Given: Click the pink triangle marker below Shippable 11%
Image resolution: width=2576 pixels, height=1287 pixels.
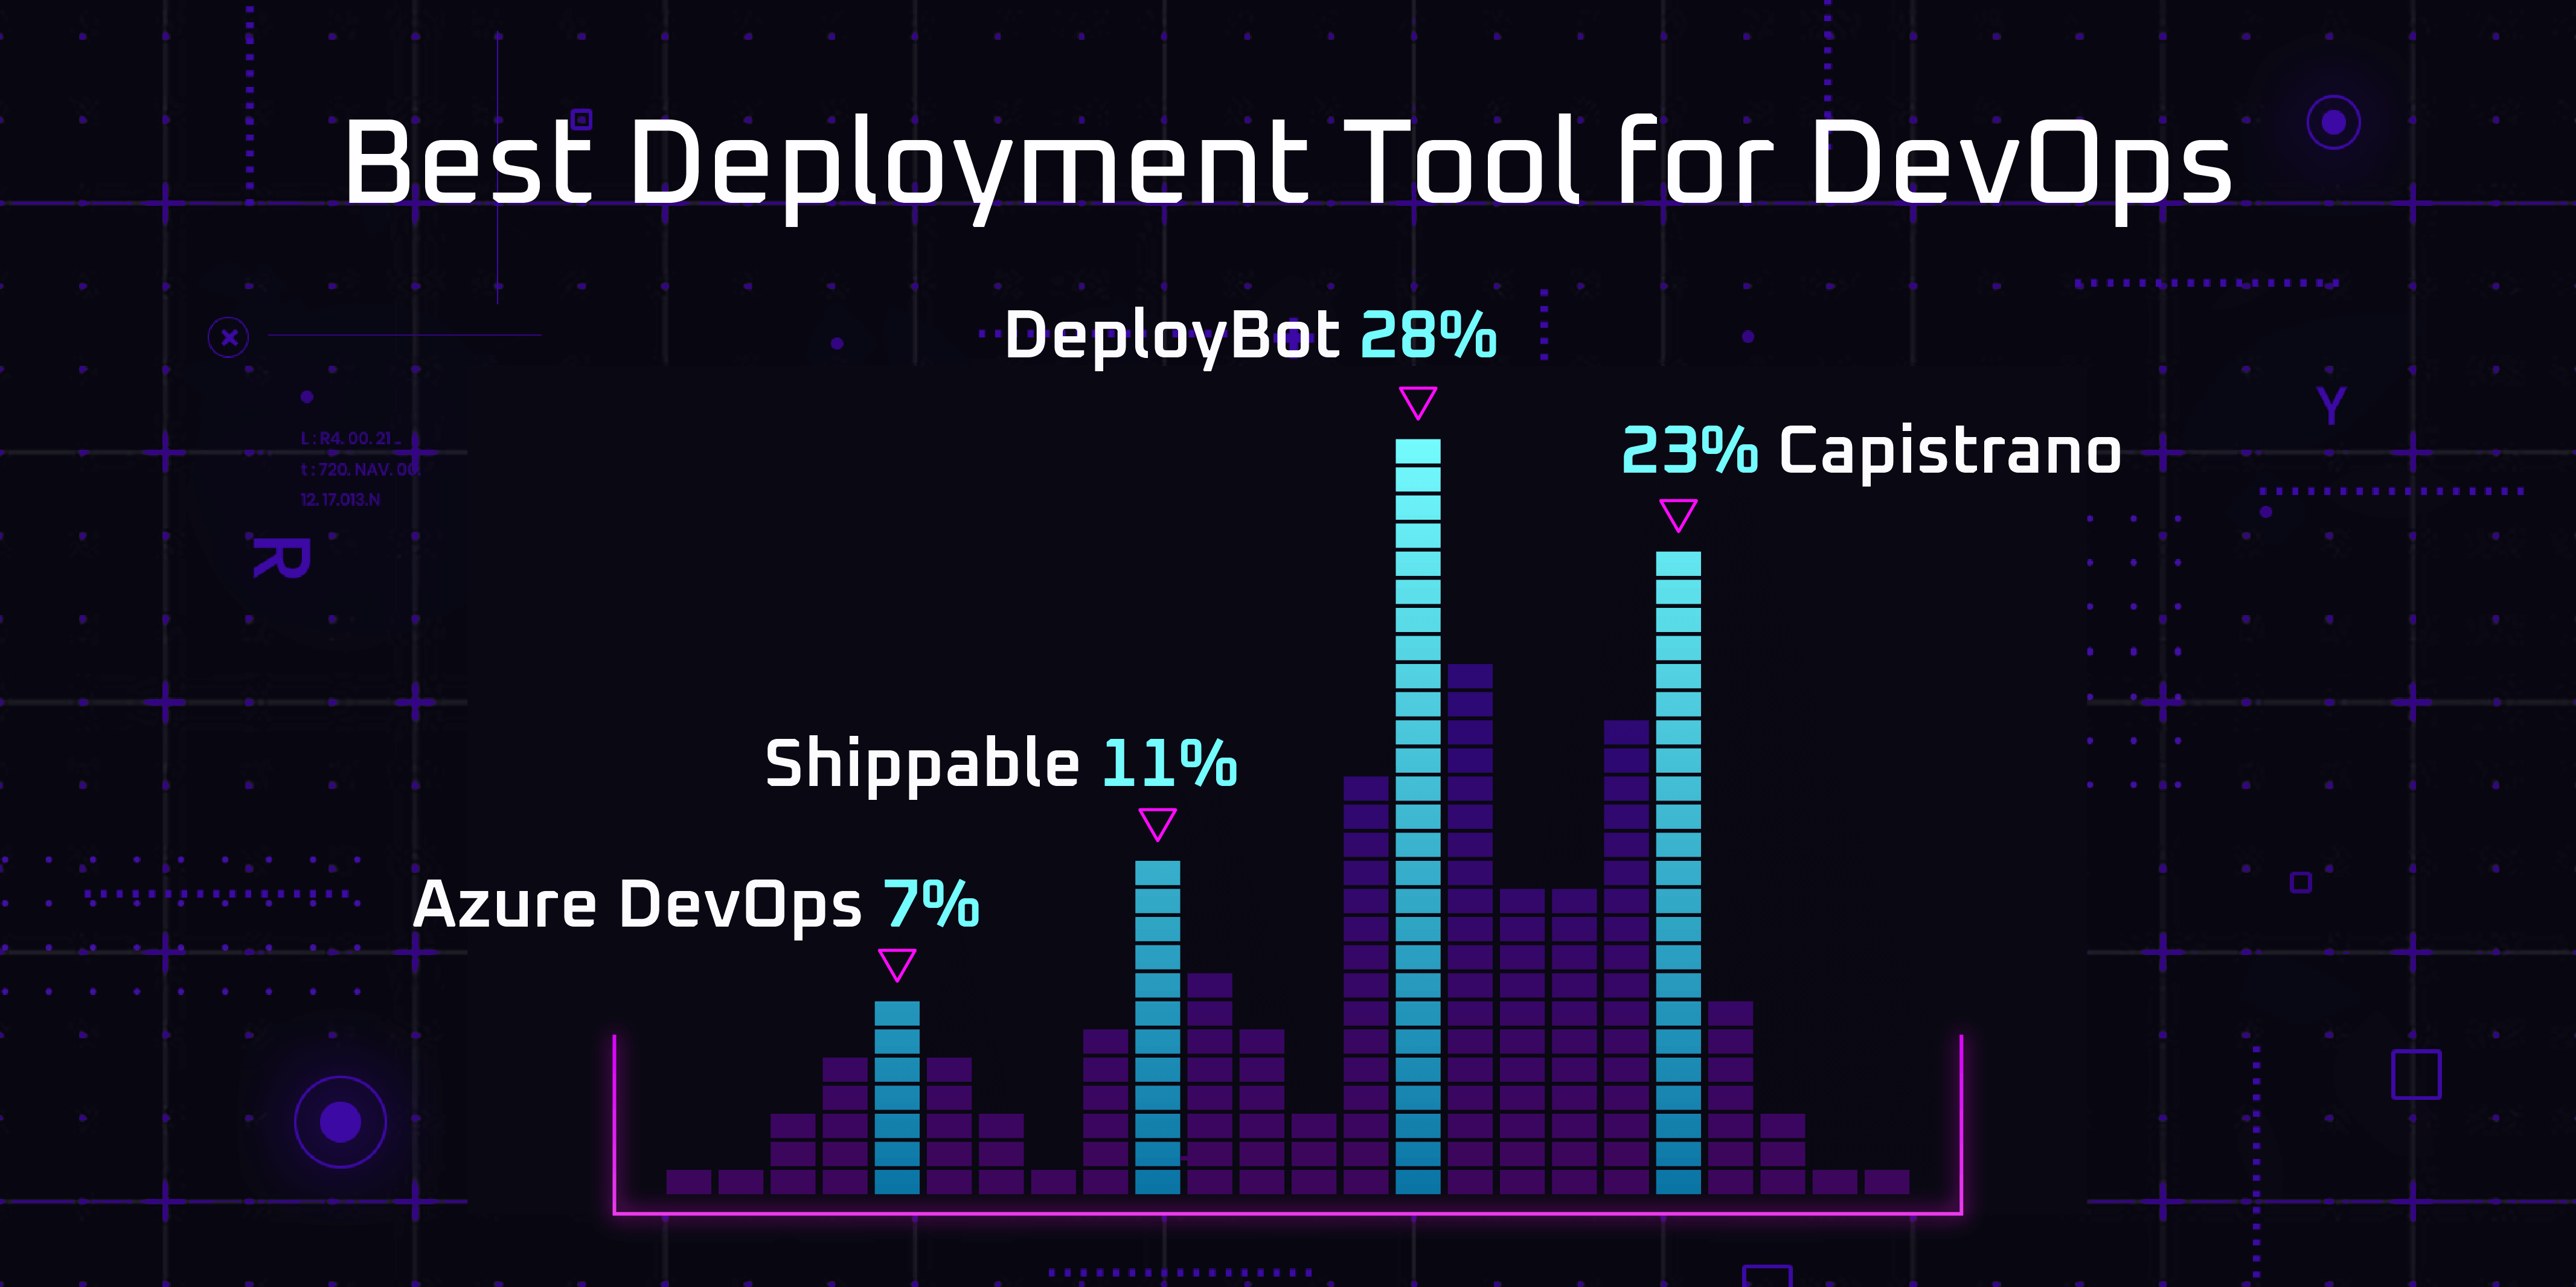Looking at the screenshot, I should (x=1158, y=824).
